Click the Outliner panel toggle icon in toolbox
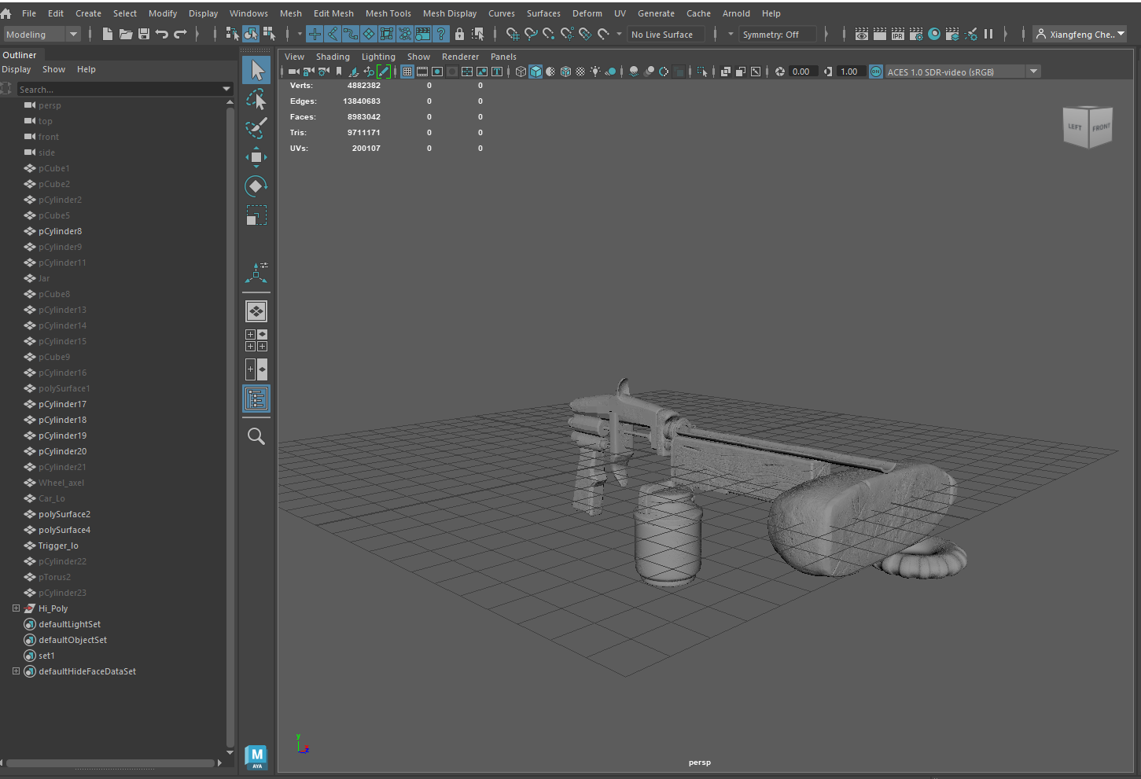 pos(256,399)
